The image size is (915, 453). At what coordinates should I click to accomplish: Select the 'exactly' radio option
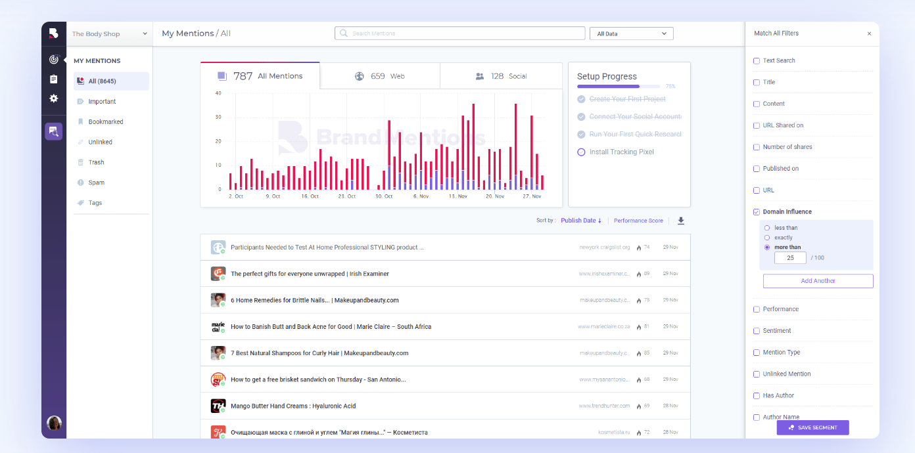(x=767, y=238)
